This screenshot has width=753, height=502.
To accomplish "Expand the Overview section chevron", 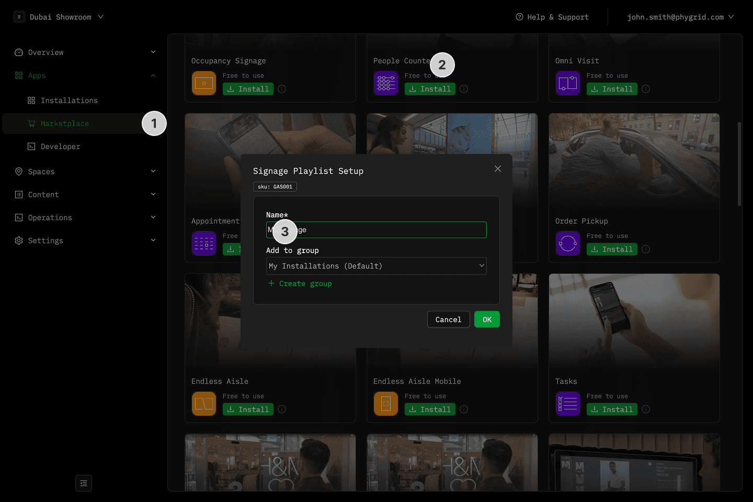I will (x=153, y=52).
